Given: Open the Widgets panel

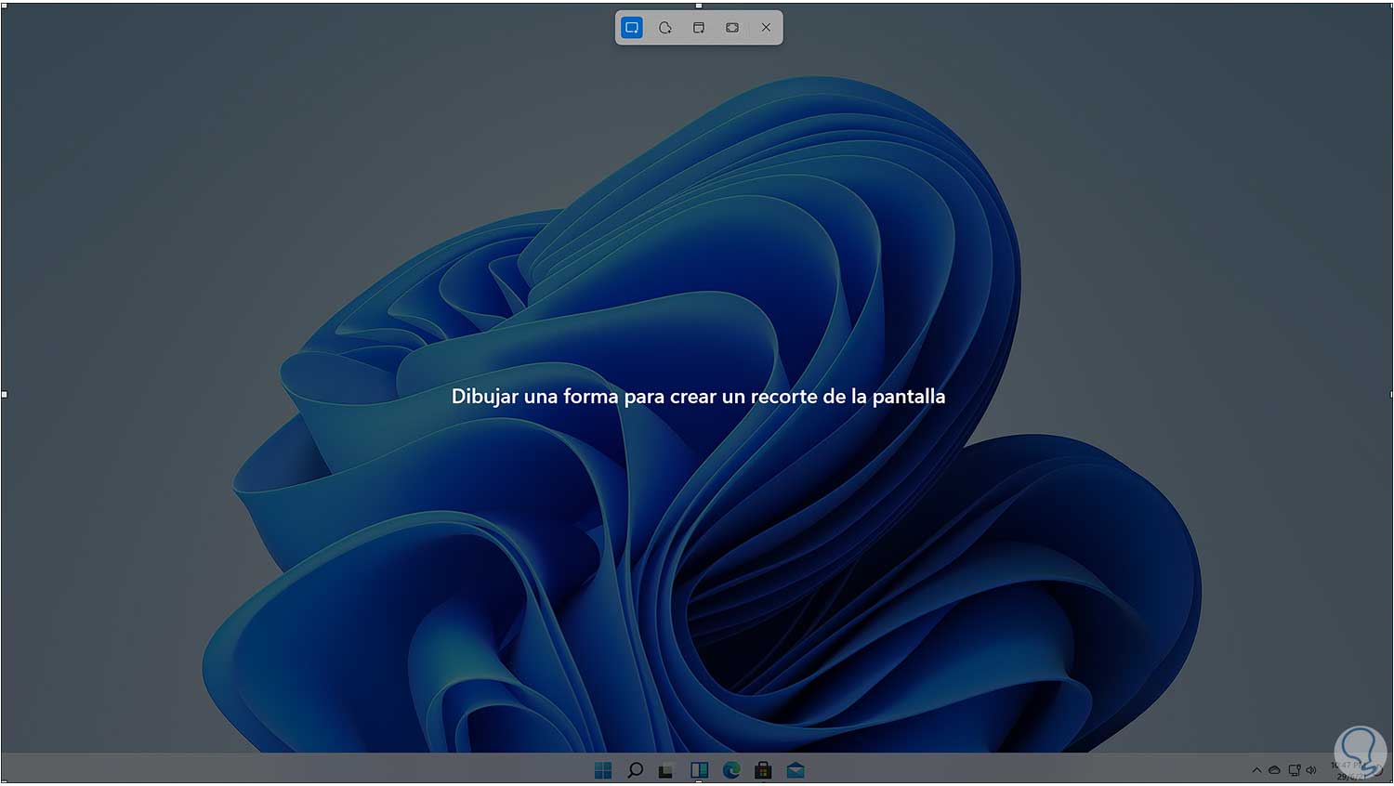Looking at the screenshot, I should [699, 770].
